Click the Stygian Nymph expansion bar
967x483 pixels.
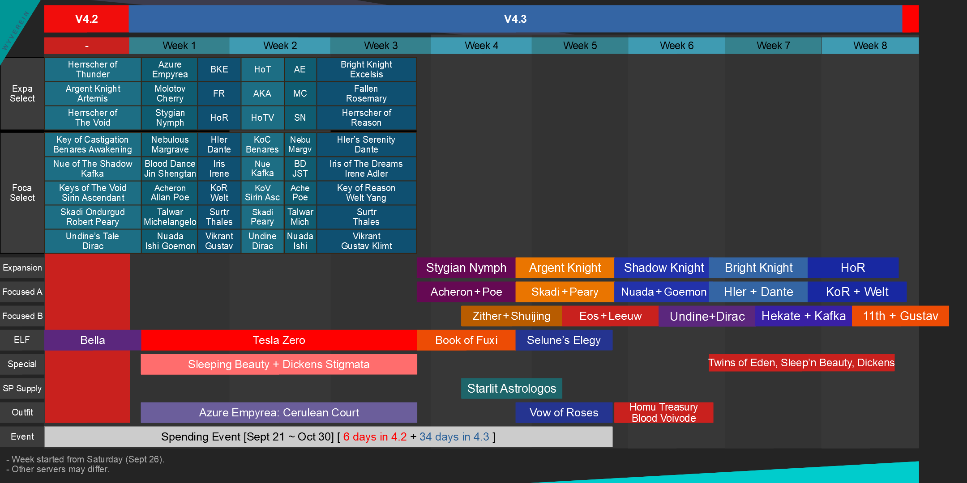coord(466,267)
